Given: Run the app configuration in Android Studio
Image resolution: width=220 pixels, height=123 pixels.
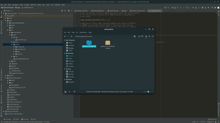Looking at the screenshot, I should [x=181, y=8].
